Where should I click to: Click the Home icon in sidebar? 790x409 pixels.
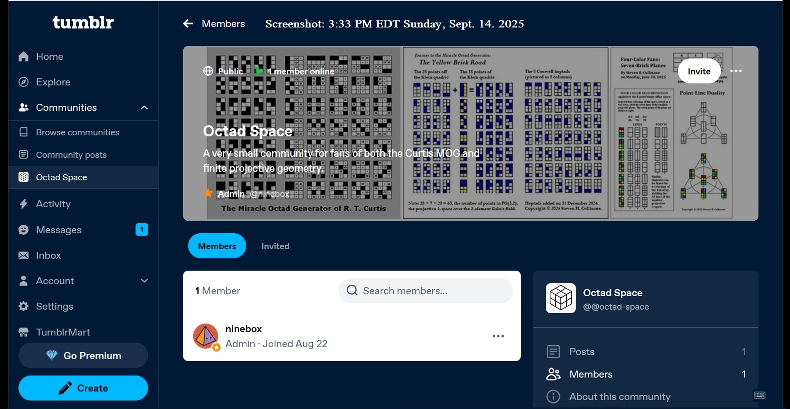point(24,57)
